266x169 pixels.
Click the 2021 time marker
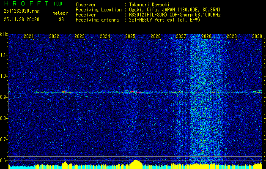[28, 36]
